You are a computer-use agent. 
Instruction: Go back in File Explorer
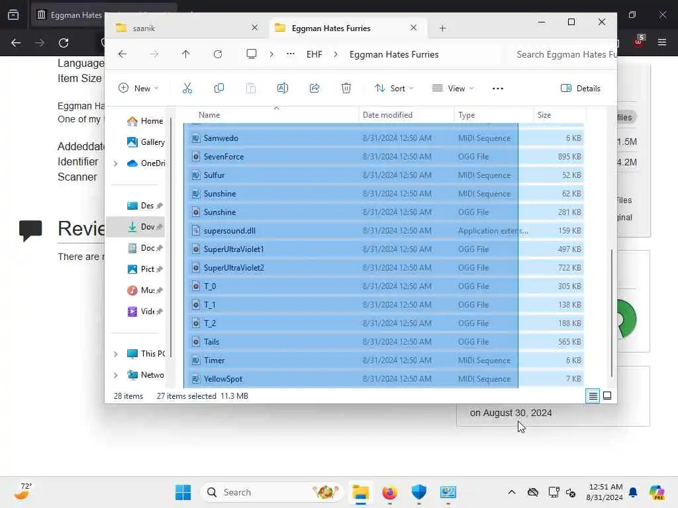pyautogui.click(x=122, y=54)
